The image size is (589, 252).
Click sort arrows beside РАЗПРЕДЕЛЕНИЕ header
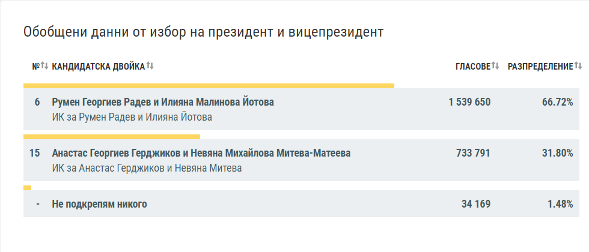[578, 66]
